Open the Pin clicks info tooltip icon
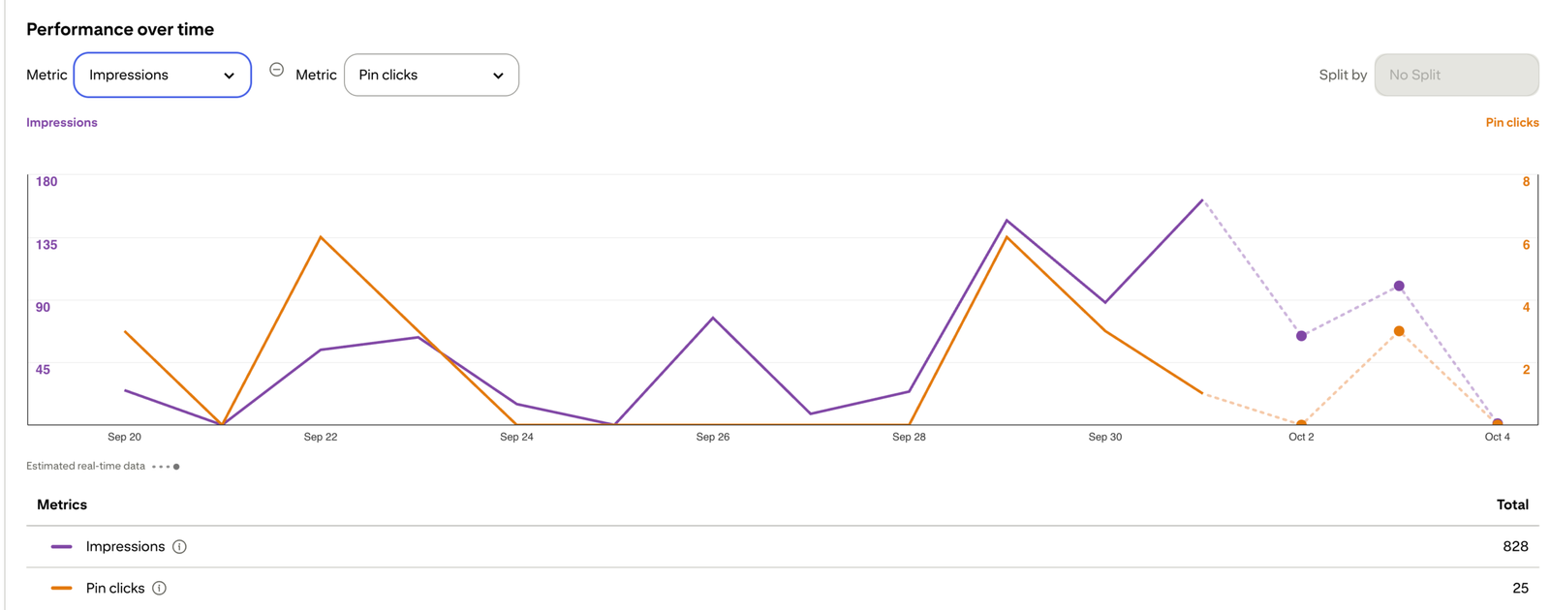The width and height of the screenshot is (1550, 610). point(160,589)
